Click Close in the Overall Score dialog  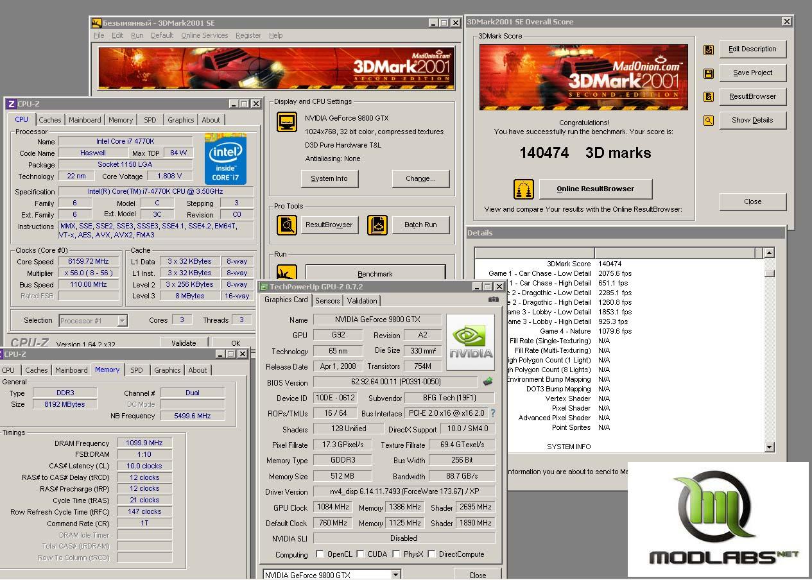pyautogui.click(x=752, y=201)
